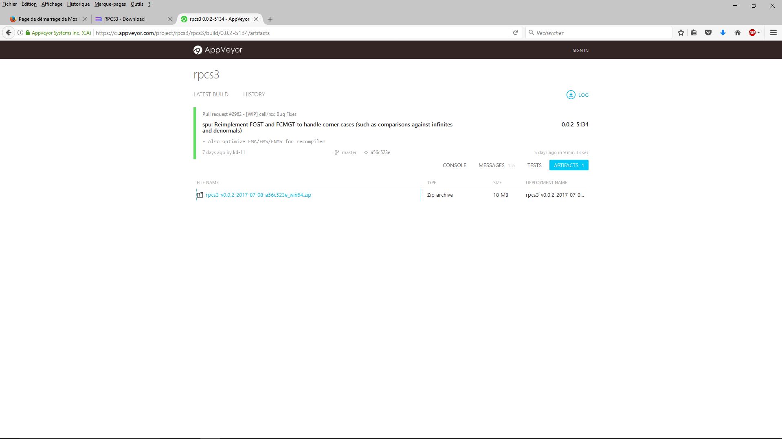782x439 pixels.
Task: Click the Pocket icon in toolbar
Action: point(708,33)
